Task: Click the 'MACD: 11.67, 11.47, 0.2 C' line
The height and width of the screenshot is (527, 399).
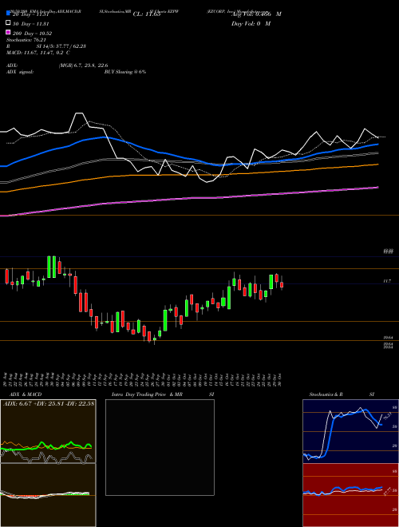Action: point(38,53)
